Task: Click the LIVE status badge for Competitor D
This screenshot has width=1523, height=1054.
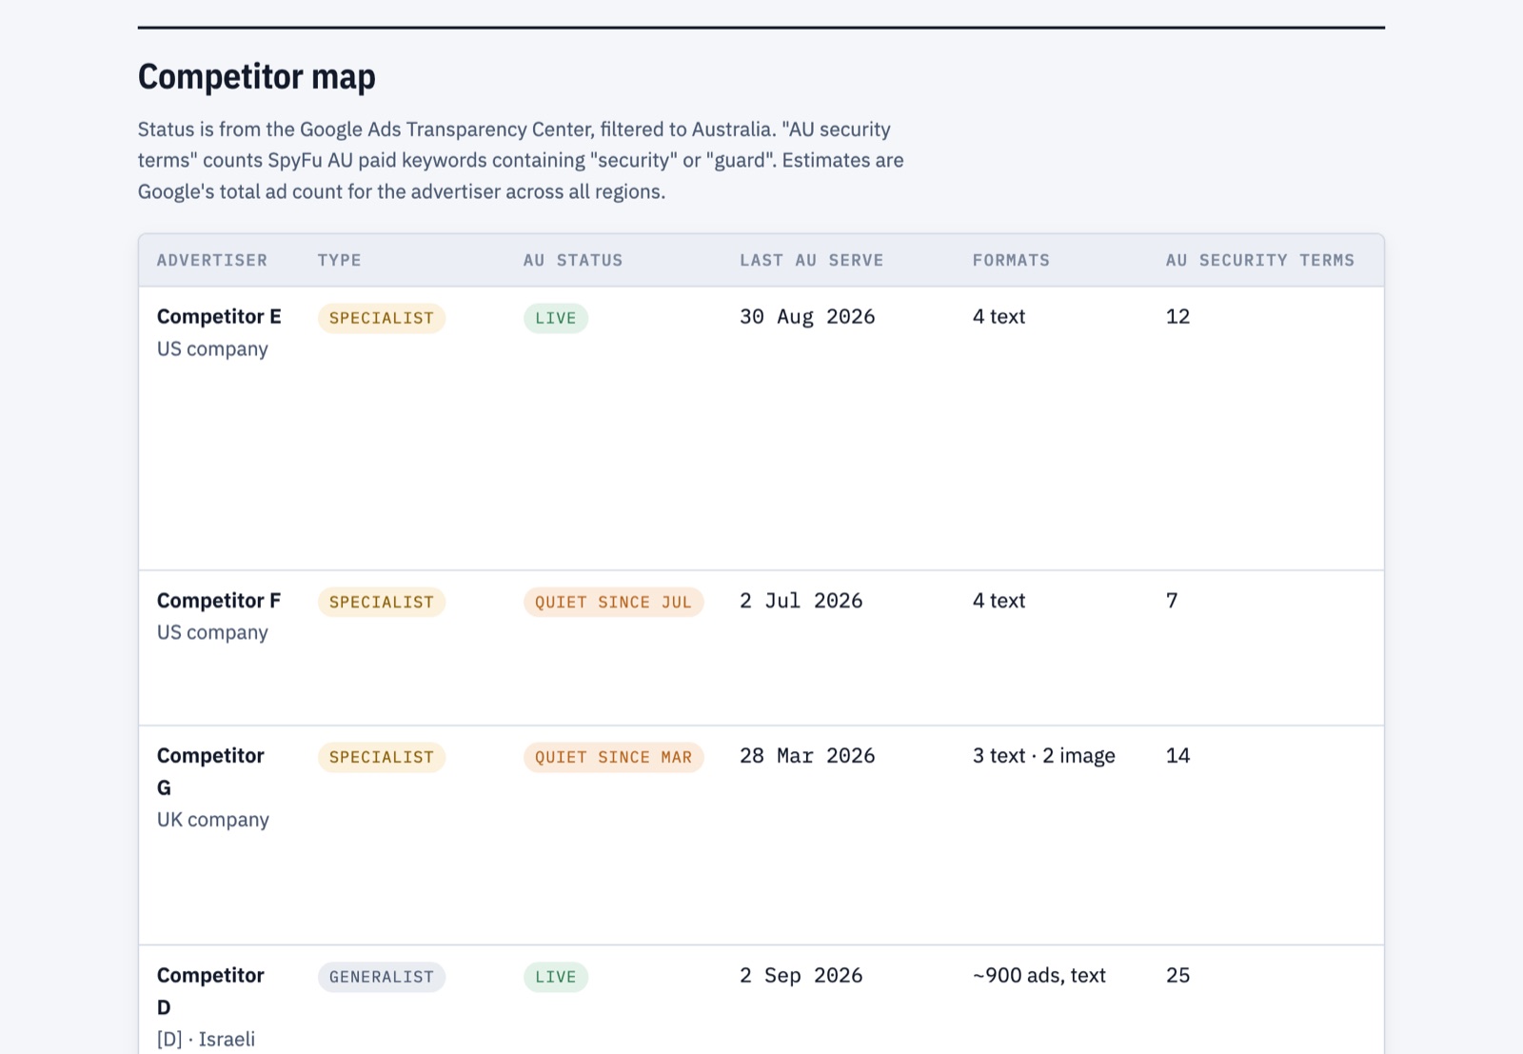Action: click(556, 977)
